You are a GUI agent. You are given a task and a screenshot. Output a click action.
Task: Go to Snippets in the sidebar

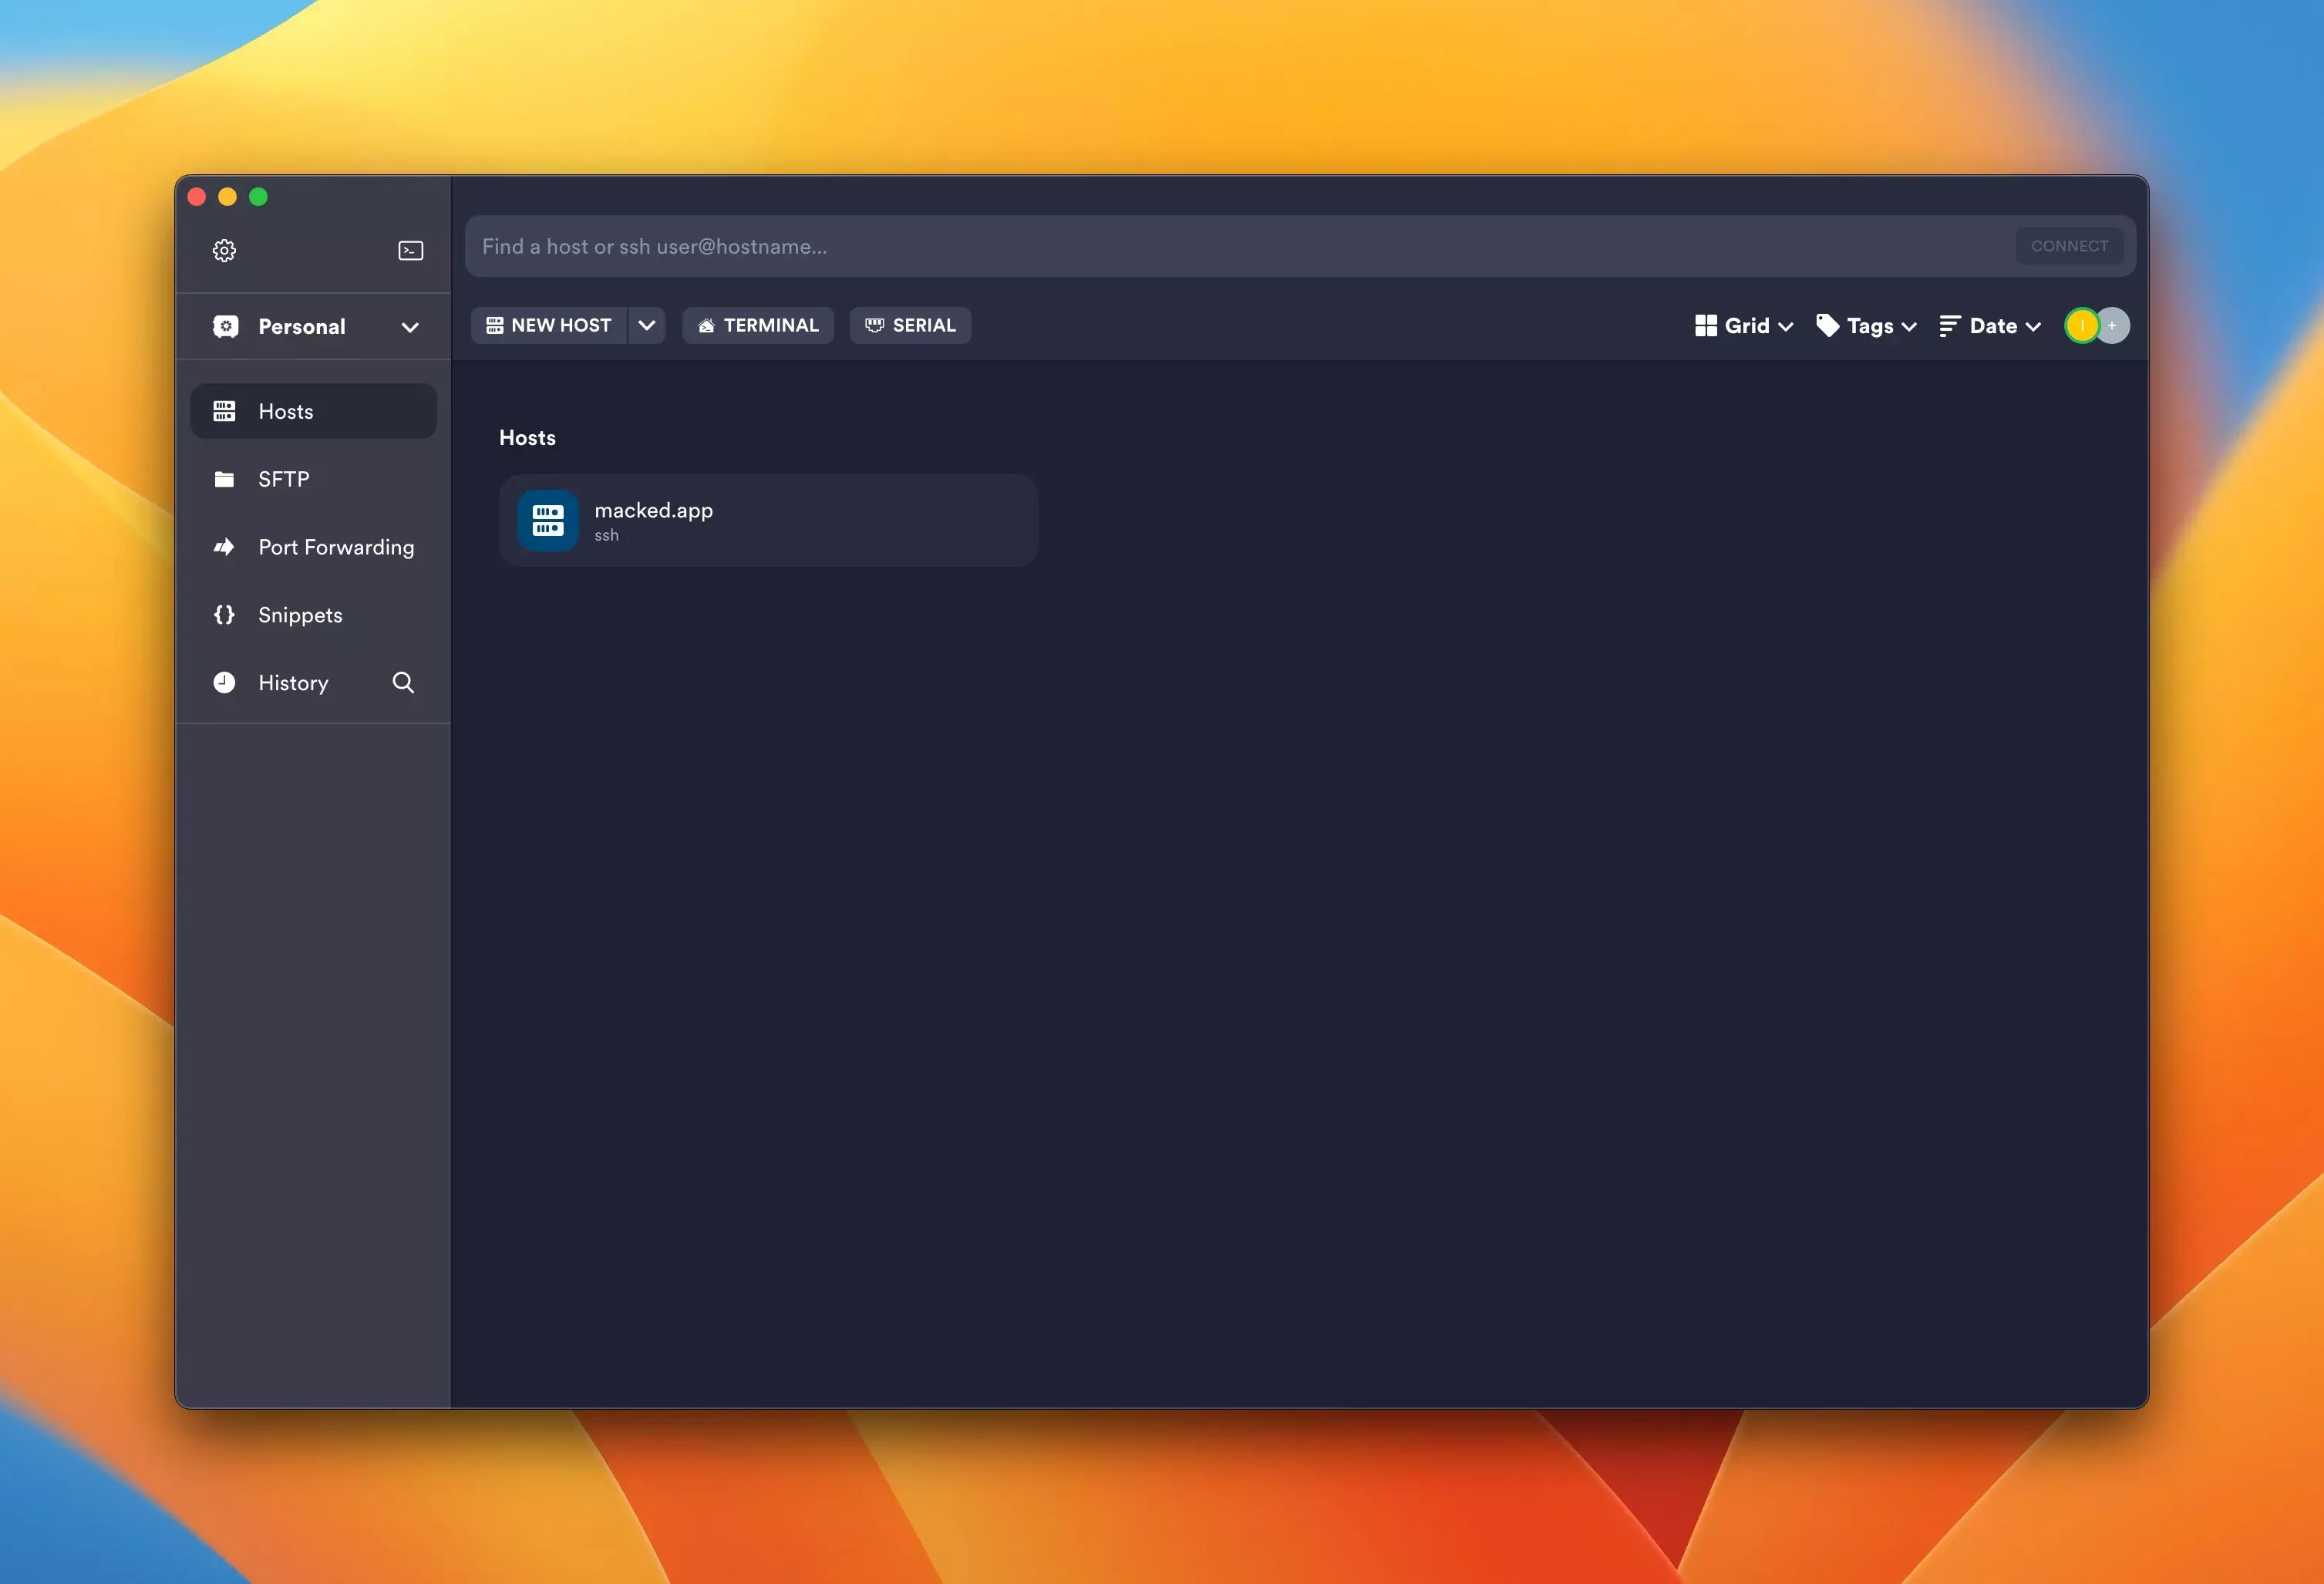pyautogui.click(x=300, y=615)
